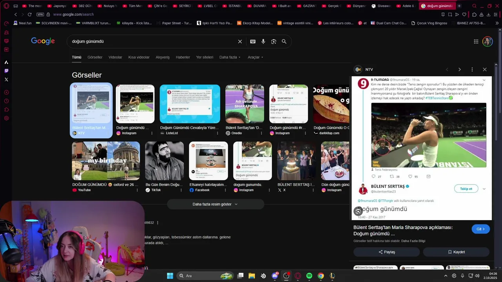Open the Aria AI sidebar icon
Image resolution: width=502 pixels, height=282 pixels.
click(x=6, y=62)
